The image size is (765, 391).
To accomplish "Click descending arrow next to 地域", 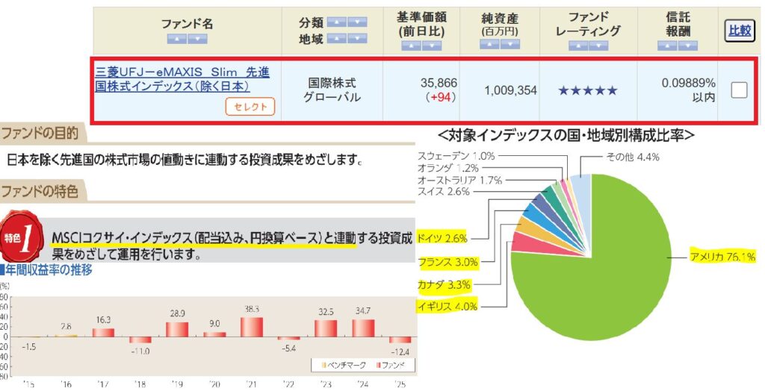I will [357, 39].
